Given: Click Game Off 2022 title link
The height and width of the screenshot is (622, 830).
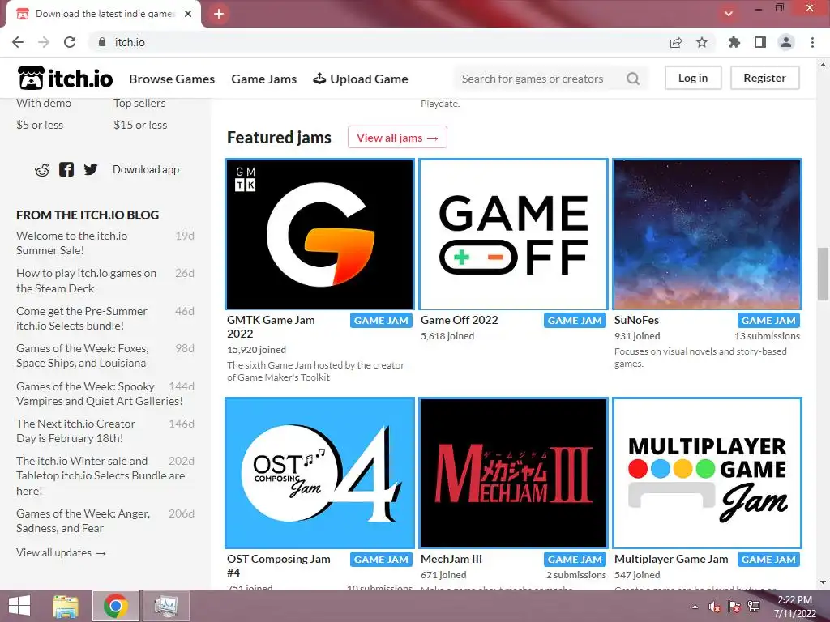Looking at the screenshot, I should (x=460, y=320).
